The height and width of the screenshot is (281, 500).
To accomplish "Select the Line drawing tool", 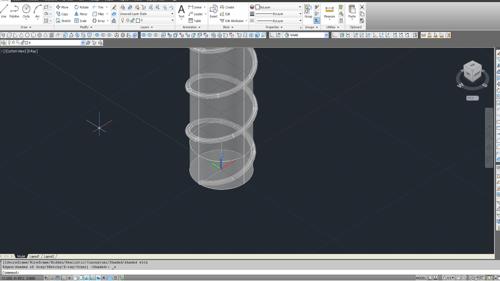I will (x=4, y=11).
